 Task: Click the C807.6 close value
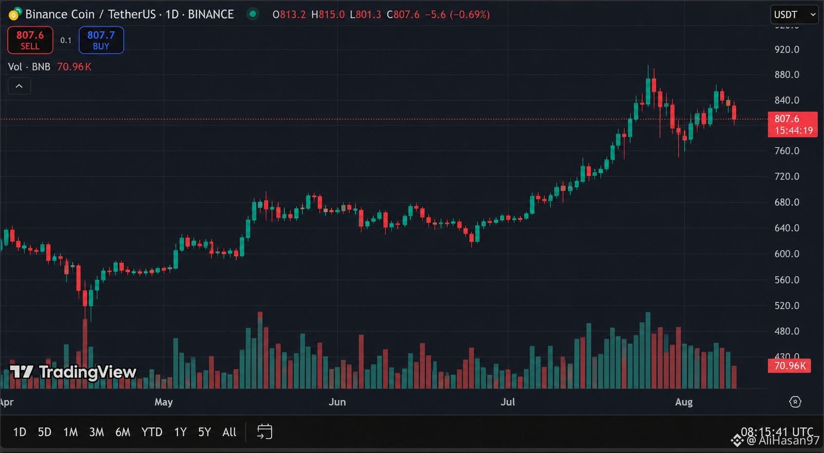coord(403,15)
